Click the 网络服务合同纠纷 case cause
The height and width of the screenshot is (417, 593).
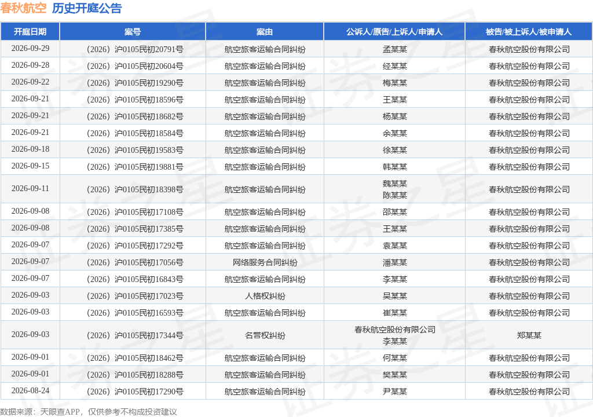click(x=265, y=262)
